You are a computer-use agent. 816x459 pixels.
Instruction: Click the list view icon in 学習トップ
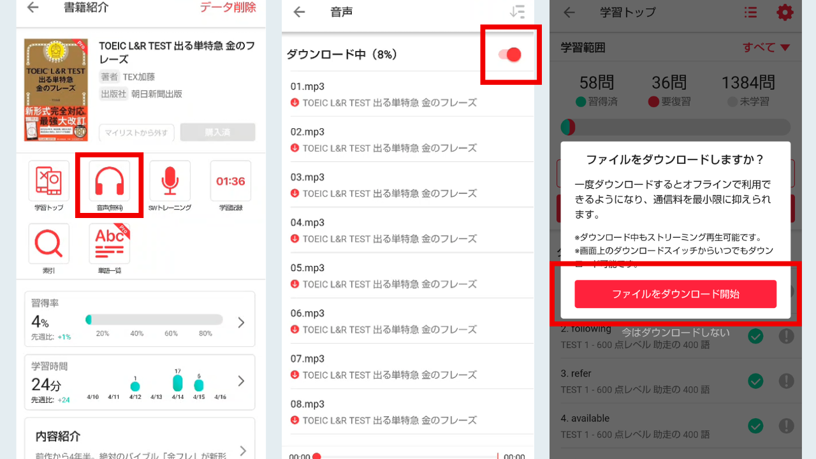click(x=750, y=12)
